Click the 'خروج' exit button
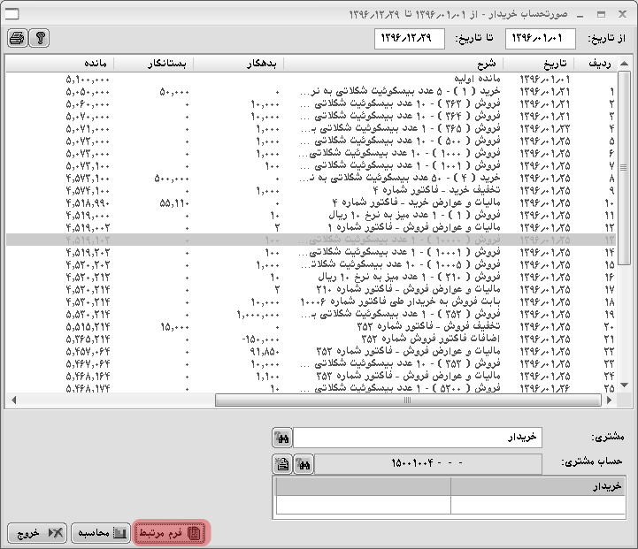Screen dimensions: 638x549 pos(37,533)
